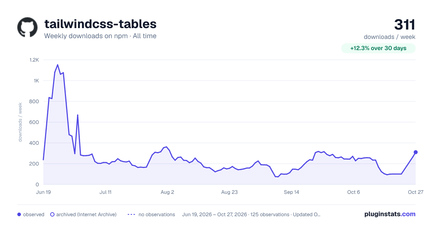433x227 pixels.
Task: Click the rotated 'downloads / week' axis title
Action: 21,122
